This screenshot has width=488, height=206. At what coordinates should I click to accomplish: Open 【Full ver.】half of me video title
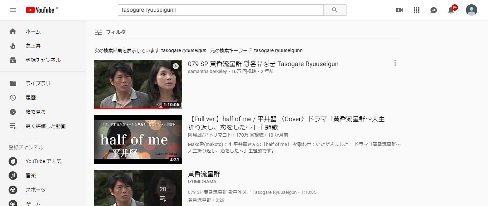(x=286, y=123)
